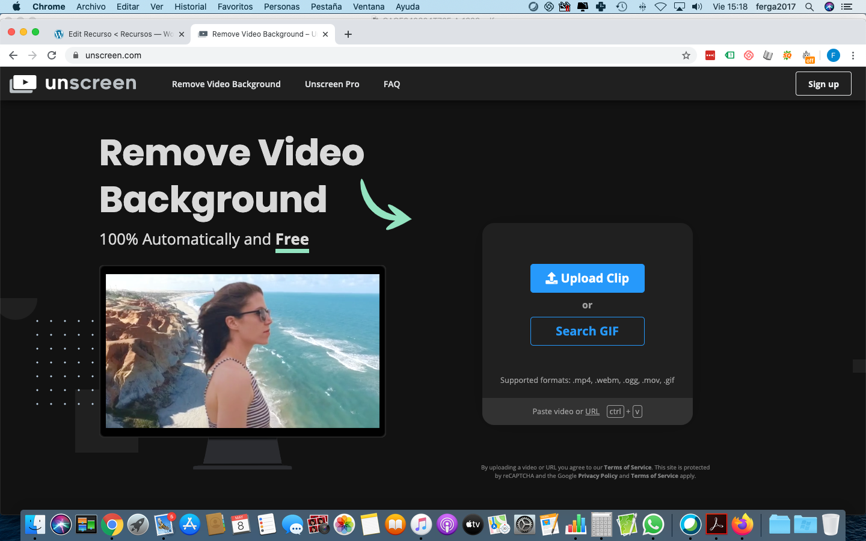Launch WhatsApp from the Dock
The width and height of the screenshot is (866, 541).
653,525
